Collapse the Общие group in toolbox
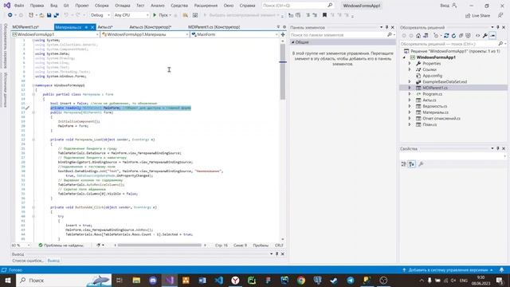 click(x=292, y=42)
